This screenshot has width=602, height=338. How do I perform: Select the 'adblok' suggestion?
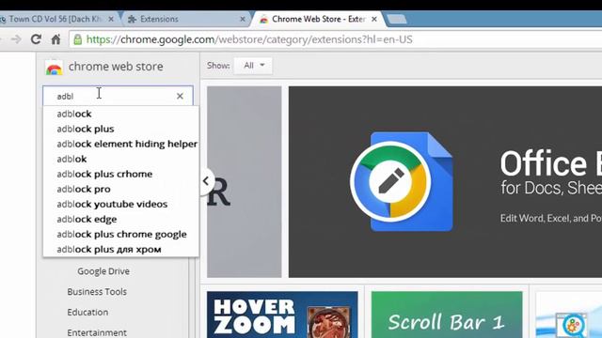click(x=121, y=159)
